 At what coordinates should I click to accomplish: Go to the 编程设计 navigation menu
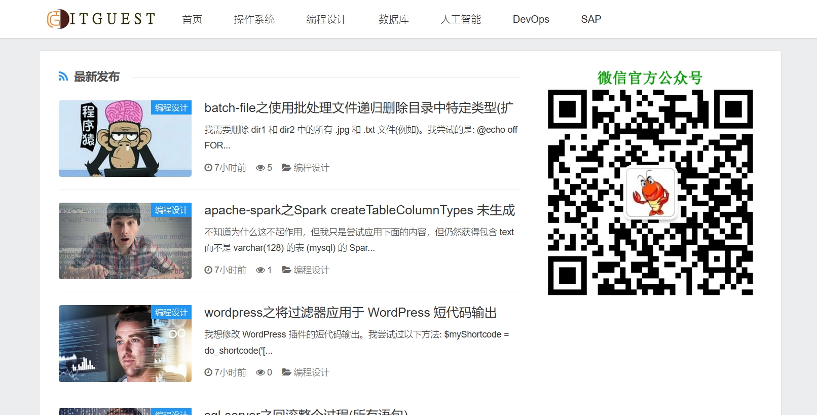tap(326, 19)
